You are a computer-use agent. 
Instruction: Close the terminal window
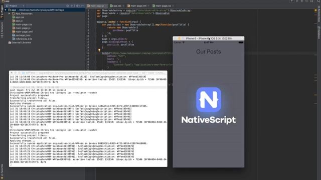point(12,72)
